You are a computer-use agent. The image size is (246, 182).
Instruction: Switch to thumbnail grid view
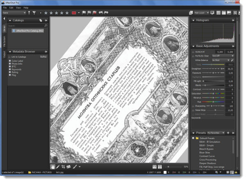(219, 13)
